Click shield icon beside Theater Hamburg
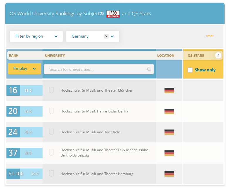Image resolution: width=229 pixels, height=190 pixels. 51,174
